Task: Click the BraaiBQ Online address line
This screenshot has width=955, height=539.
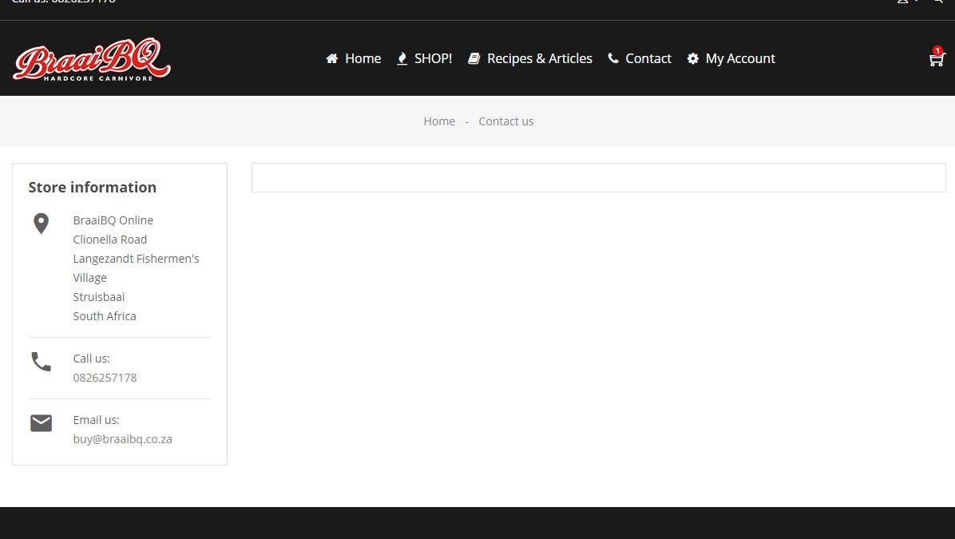Action: pyautogui.click(x=113, y=220)
